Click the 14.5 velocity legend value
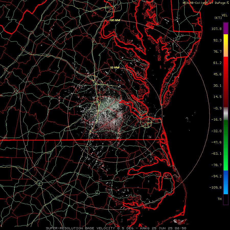230x230 pixels. point(217,97)
